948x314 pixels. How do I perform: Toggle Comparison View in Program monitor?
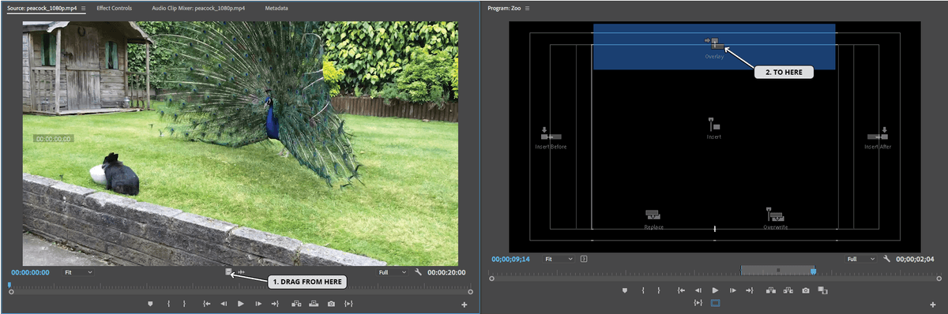tap(822, 290)
